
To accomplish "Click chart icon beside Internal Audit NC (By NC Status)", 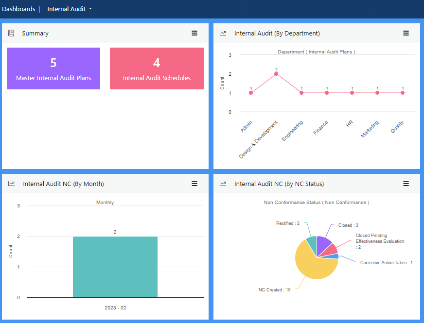I will pos(223,184).
